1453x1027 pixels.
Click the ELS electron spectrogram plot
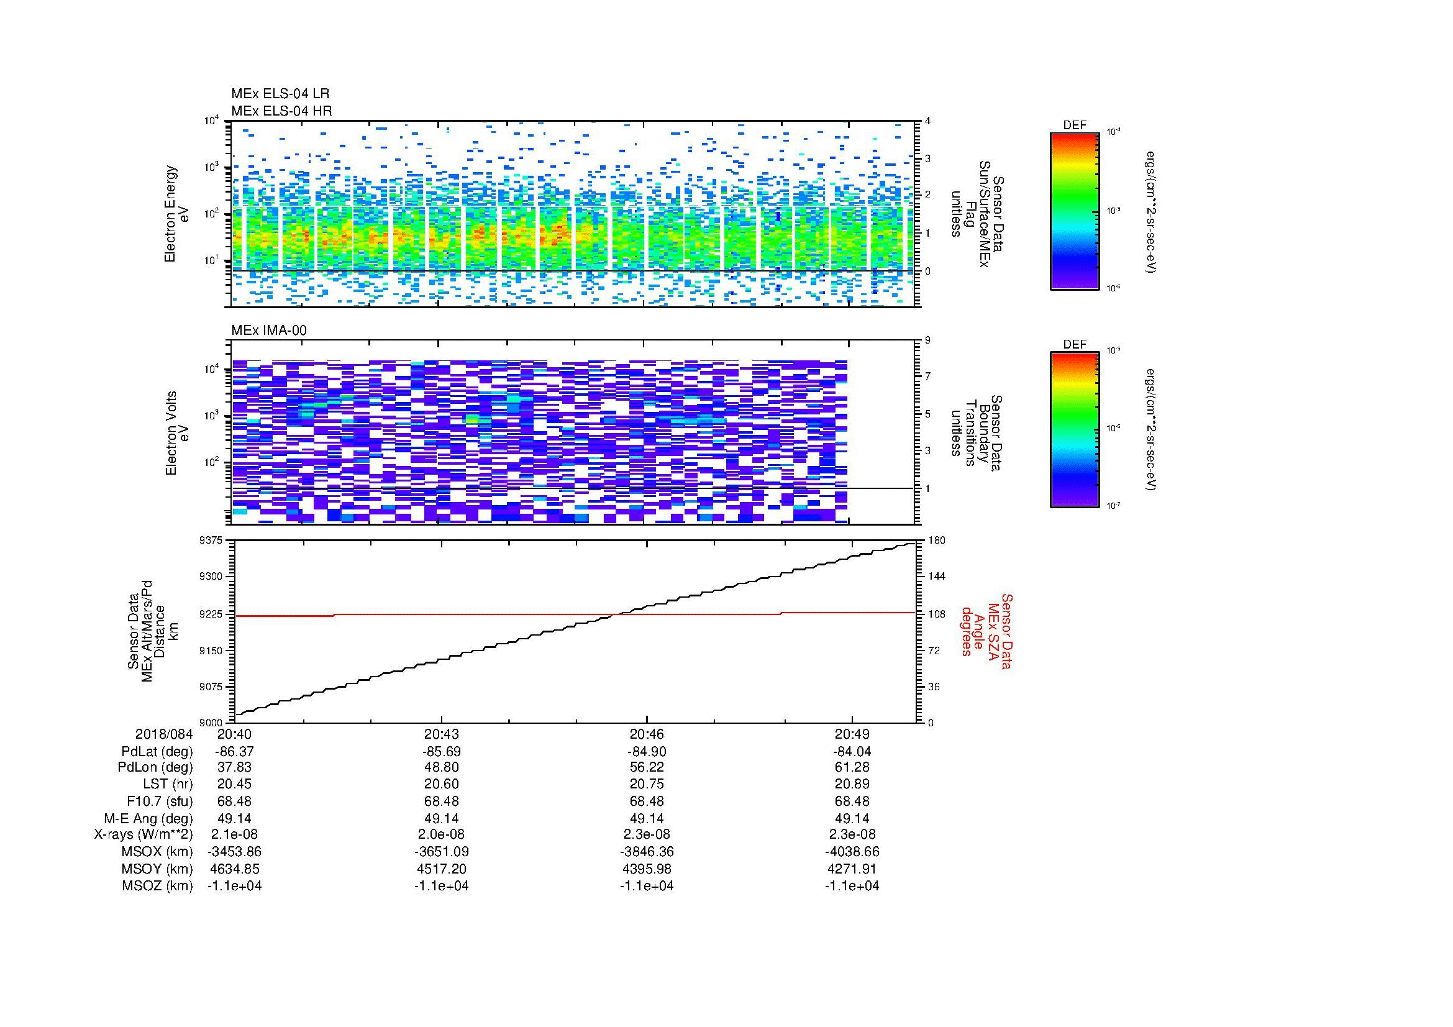tap(574, 214)
